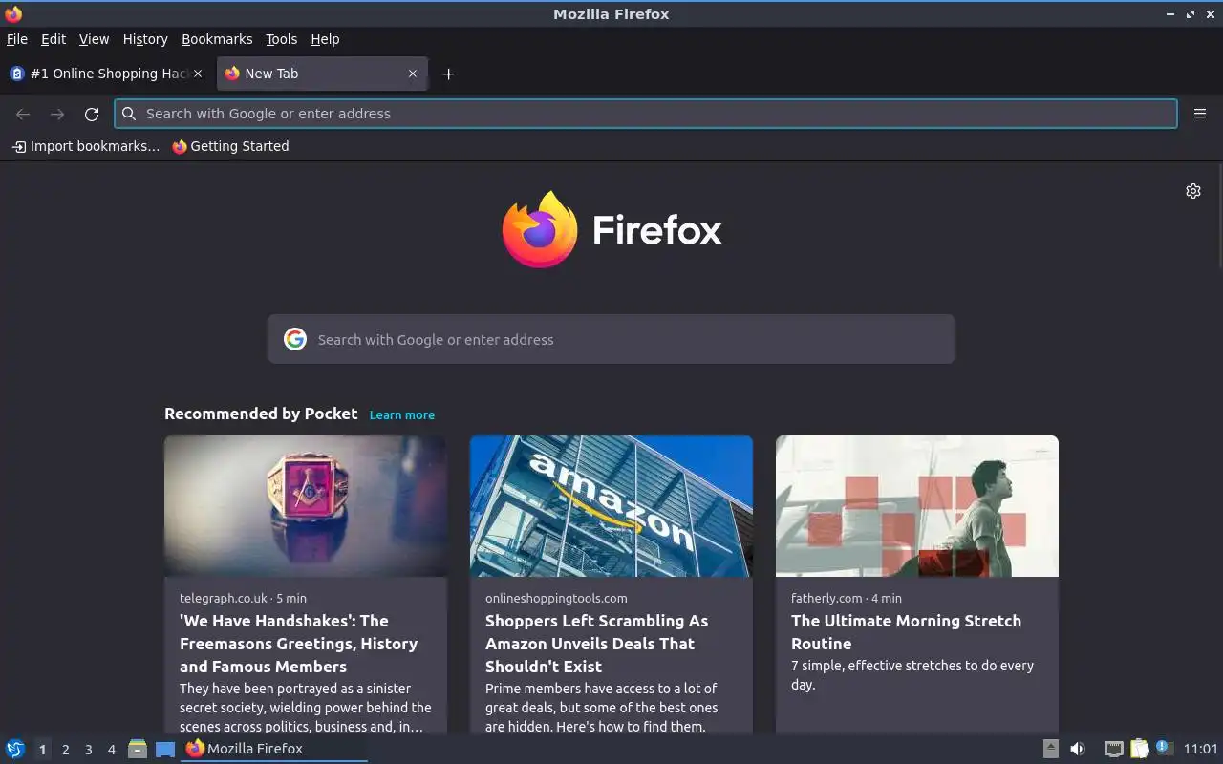Open 'We Have Handshakes' article headline
Viewport: 1223px width, 764px height.
298,644
